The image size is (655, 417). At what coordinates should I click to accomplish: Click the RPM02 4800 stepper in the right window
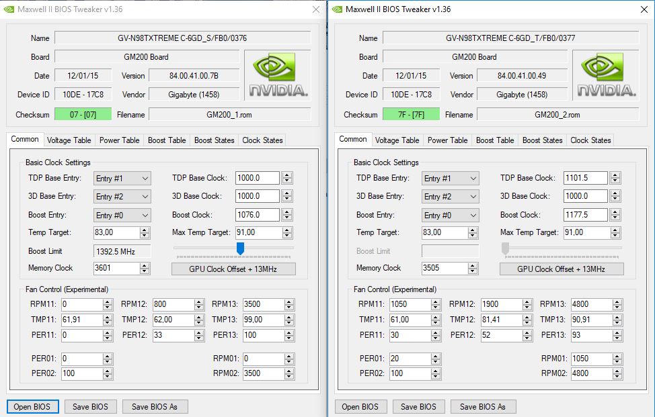pos(617,373)
